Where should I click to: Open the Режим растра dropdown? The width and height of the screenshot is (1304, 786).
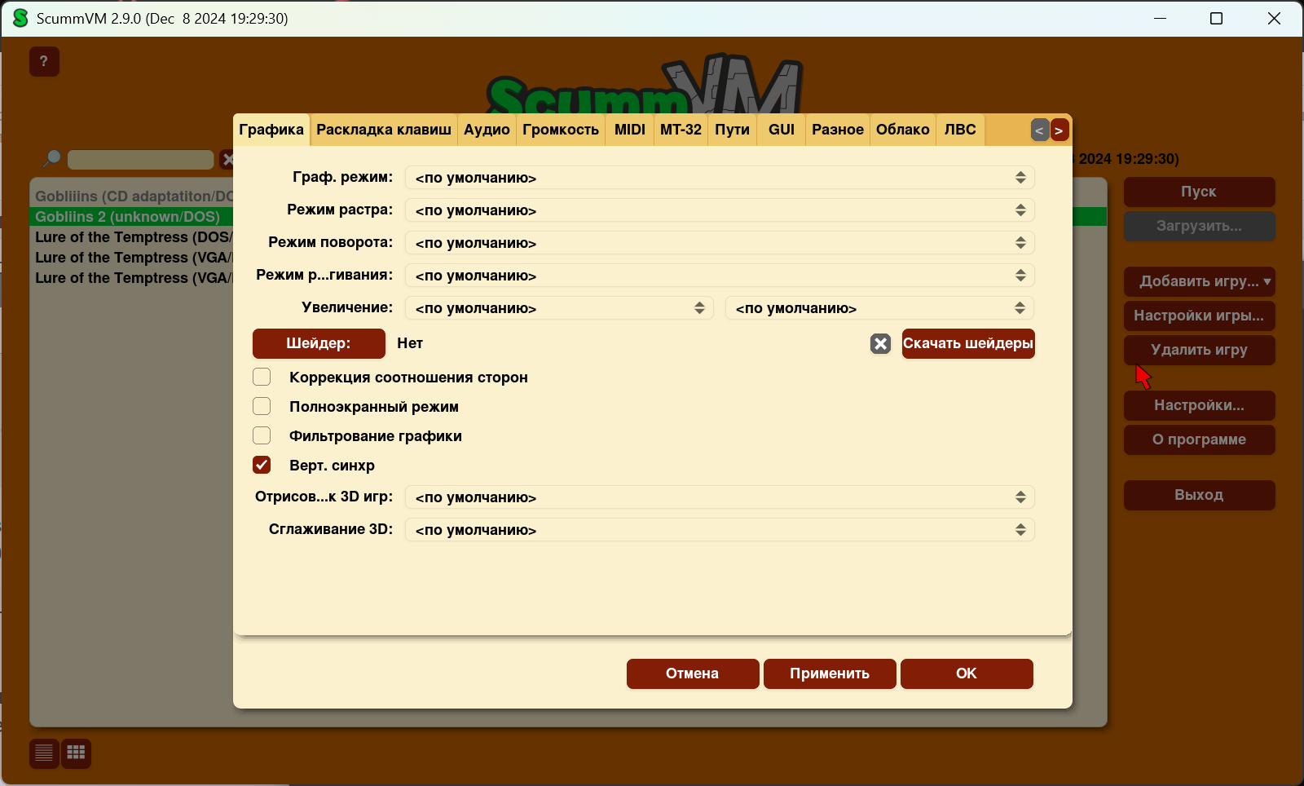720,210
